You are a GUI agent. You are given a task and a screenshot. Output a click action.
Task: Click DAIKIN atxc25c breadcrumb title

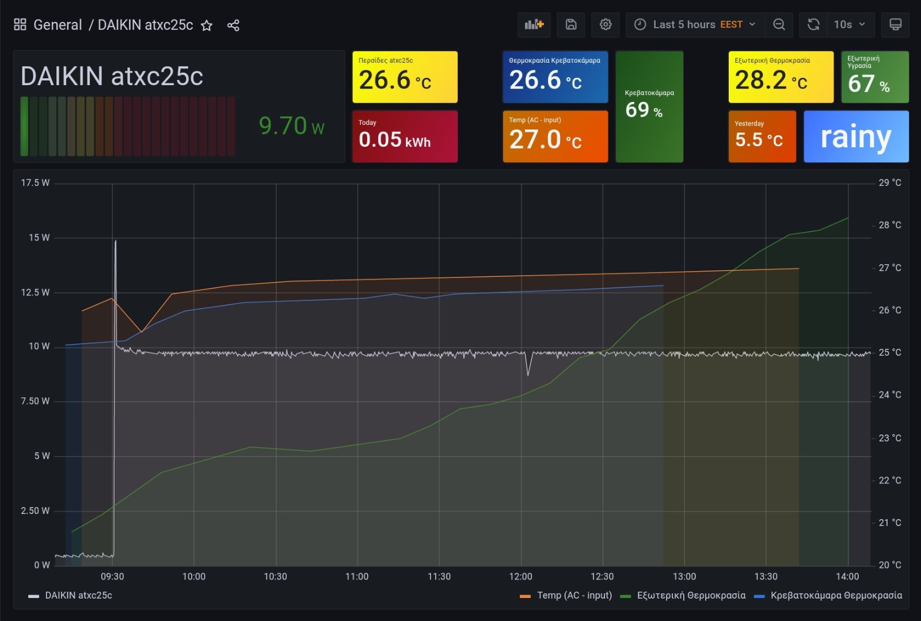pos(145,25)
